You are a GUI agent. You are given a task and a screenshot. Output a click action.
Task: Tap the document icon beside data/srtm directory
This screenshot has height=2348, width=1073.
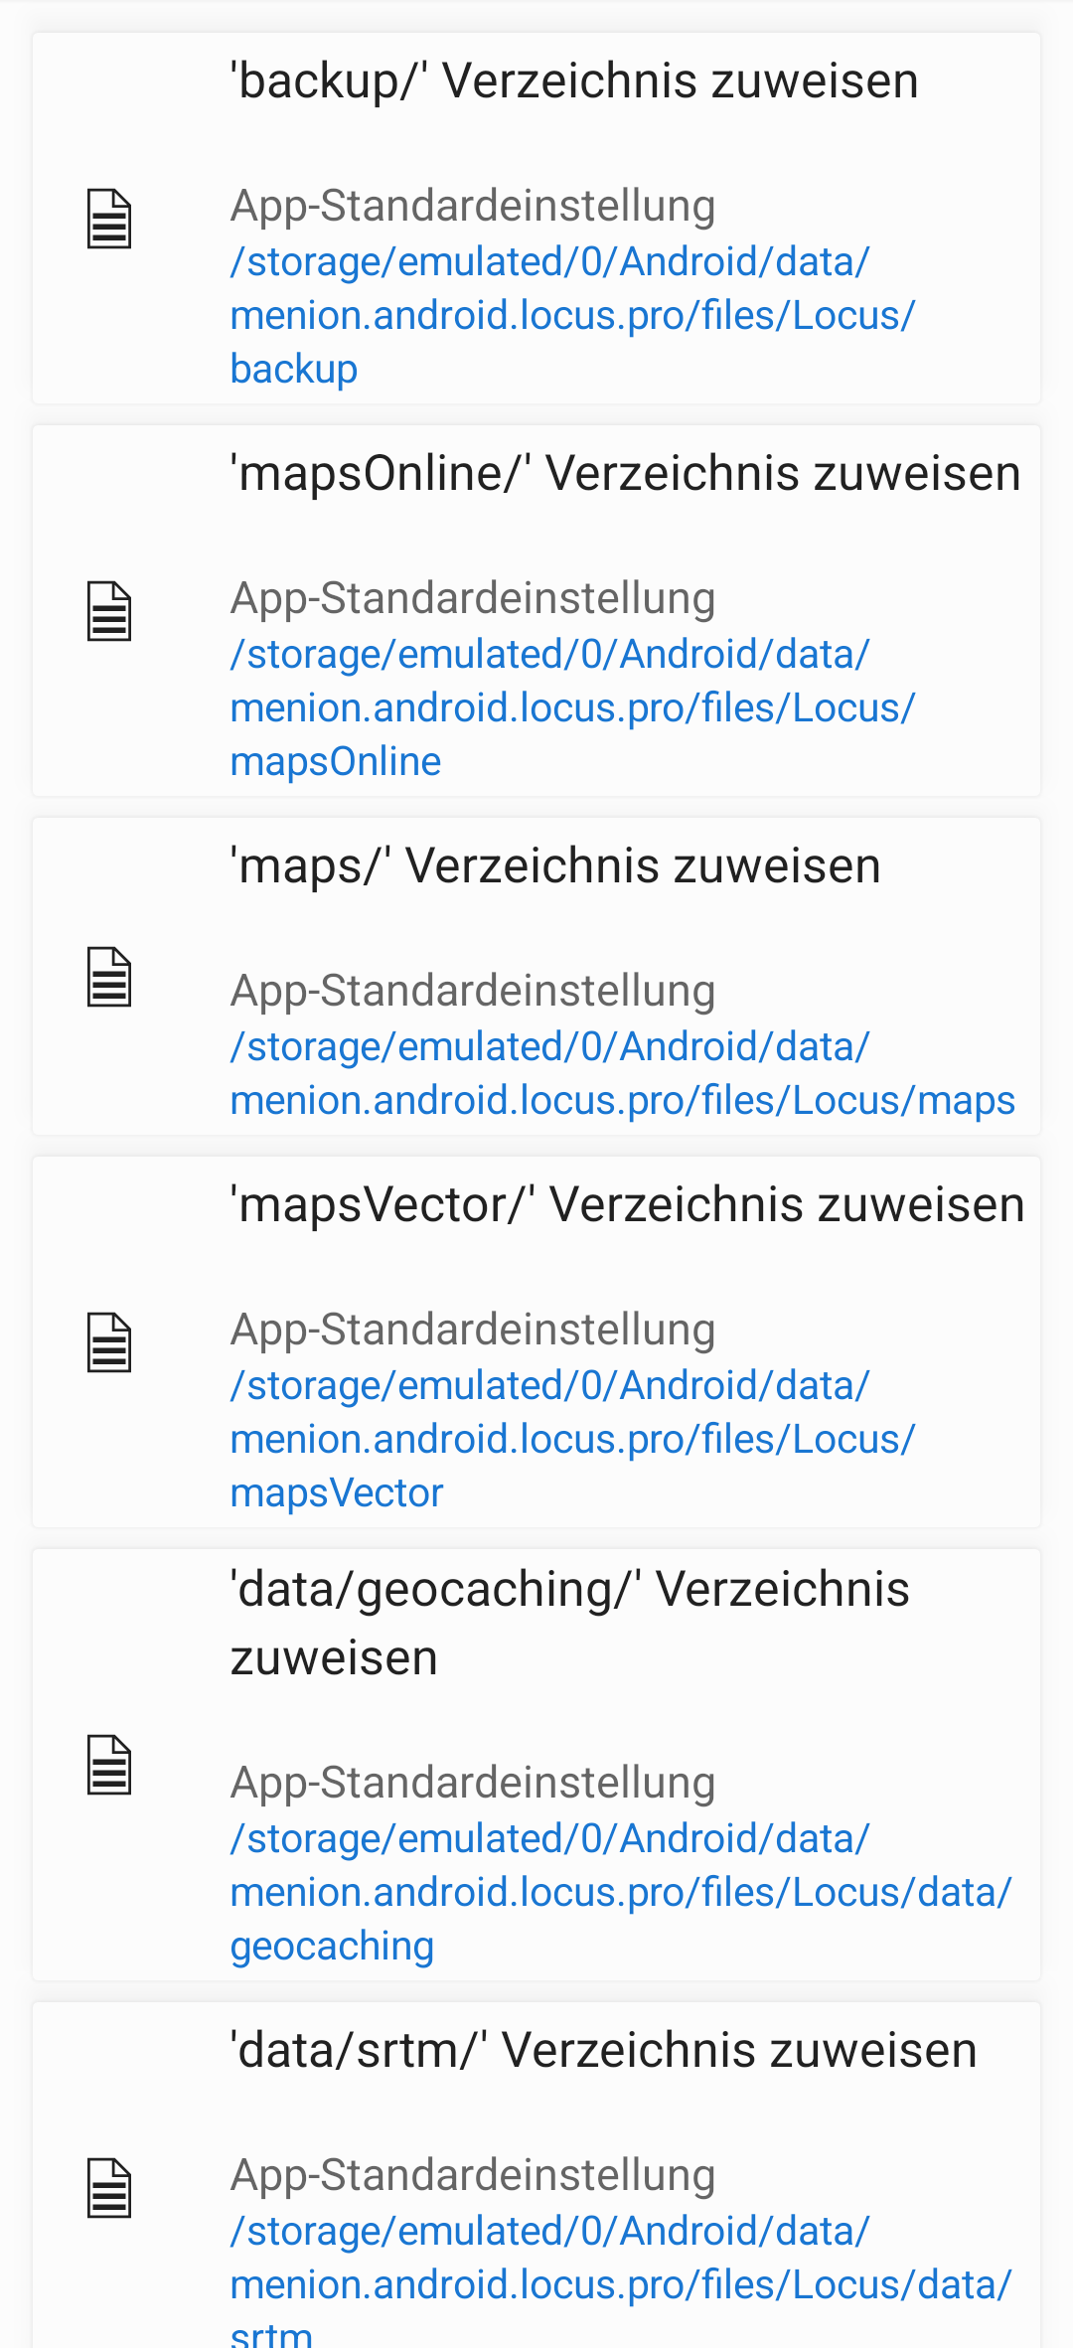click(x=109, y=2188)
